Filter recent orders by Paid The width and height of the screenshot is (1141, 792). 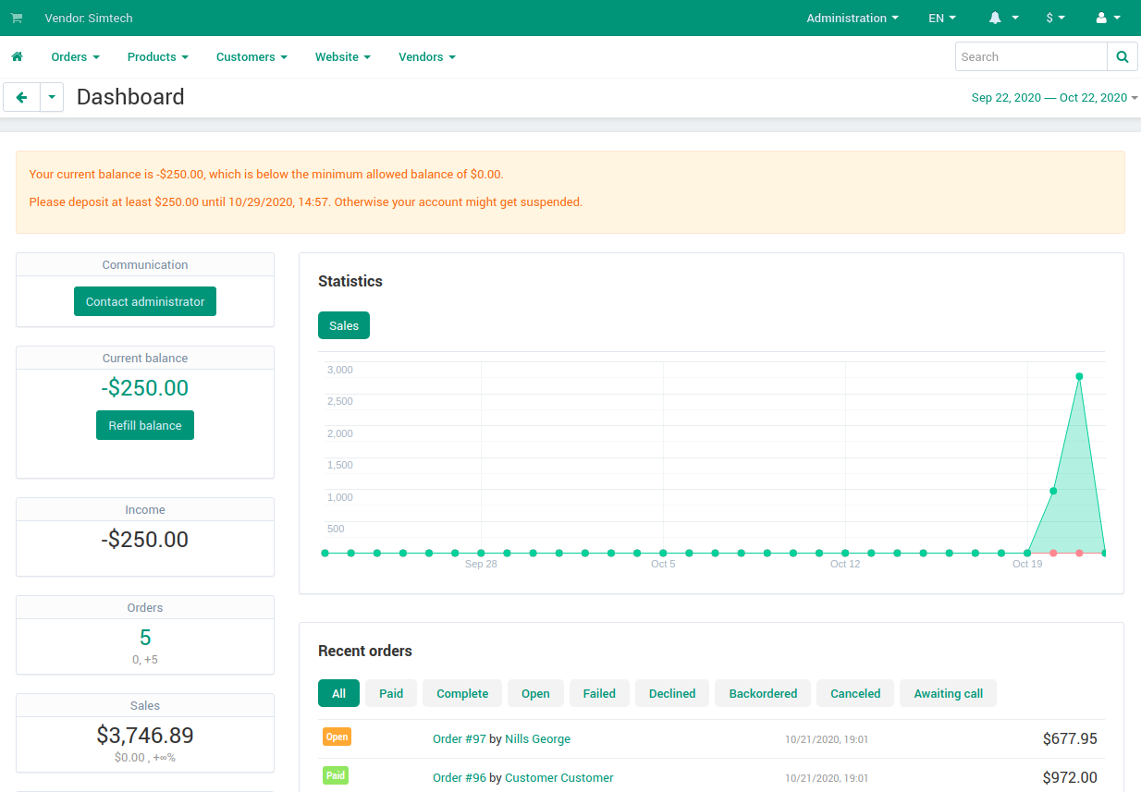click(391, 693)
